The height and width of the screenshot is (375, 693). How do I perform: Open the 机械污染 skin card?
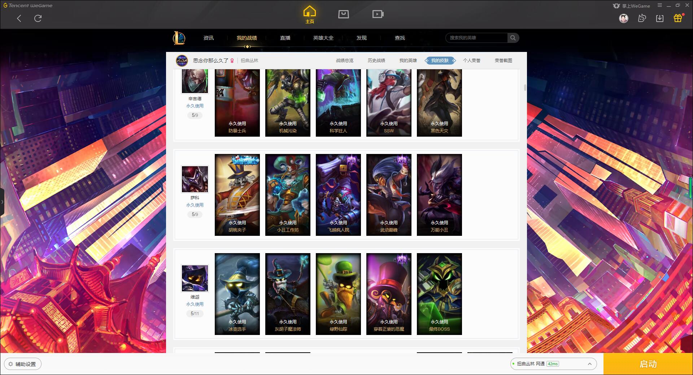click(288, 103)
